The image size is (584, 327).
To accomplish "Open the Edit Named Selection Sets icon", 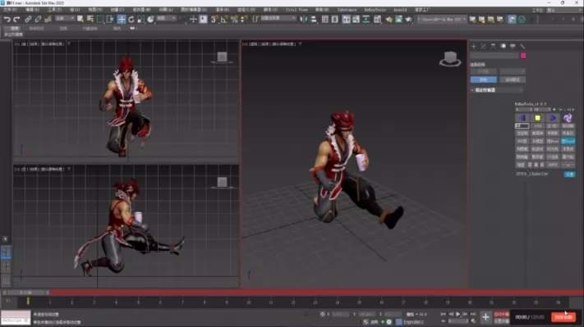I will [255, 20].
